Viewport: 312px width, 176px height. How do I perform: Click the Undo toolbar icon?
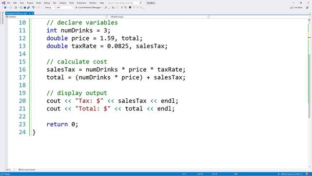click(x=33, y=8)
